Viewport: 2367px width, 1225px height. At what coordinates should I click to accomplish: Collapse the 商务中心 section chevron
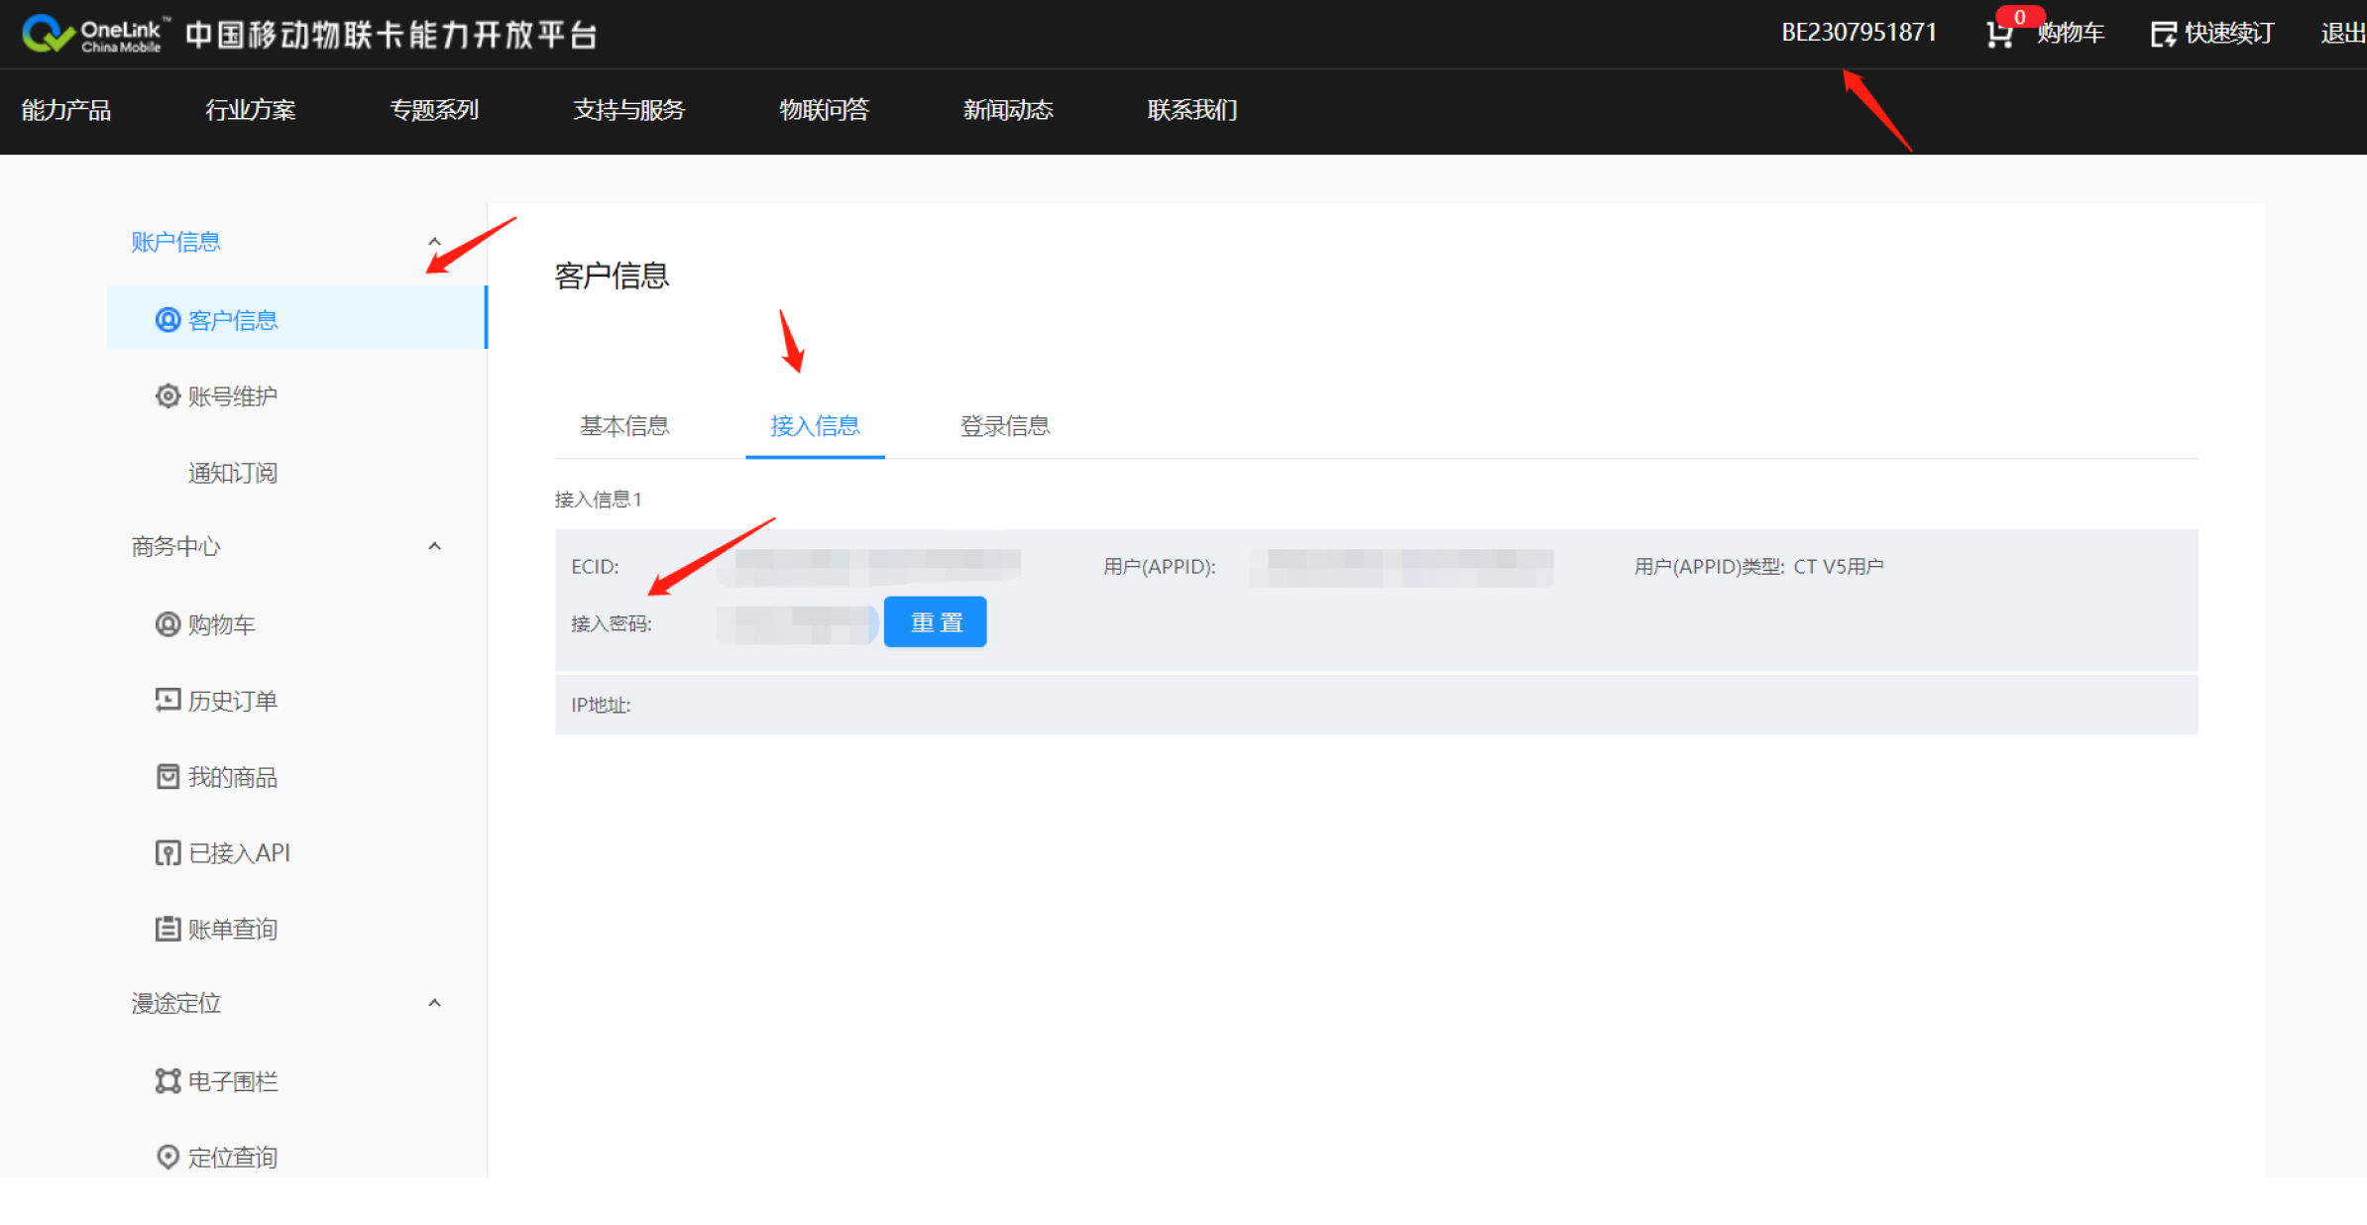click(434, 546)
